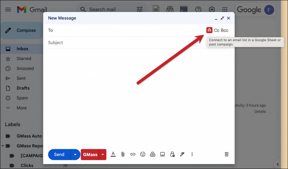
Task: Expand the More section in the sidebar
Action: (x=21, y=108)
